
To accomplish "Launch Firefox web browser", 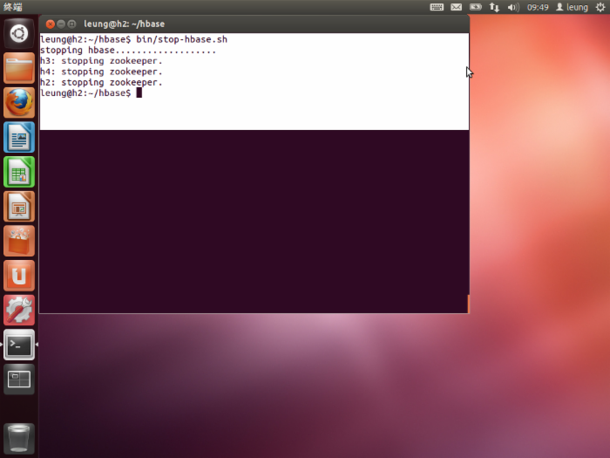I will click(x=18, y=102).
